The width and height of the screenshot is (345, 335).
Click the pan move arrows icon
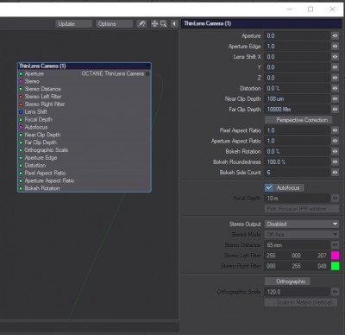[x=154, y=24]
